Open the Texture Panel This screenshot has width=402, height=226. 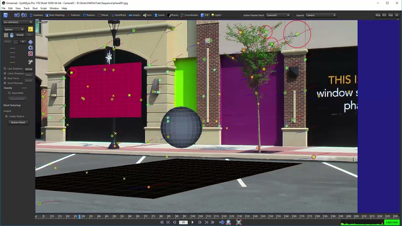[18, 122]
